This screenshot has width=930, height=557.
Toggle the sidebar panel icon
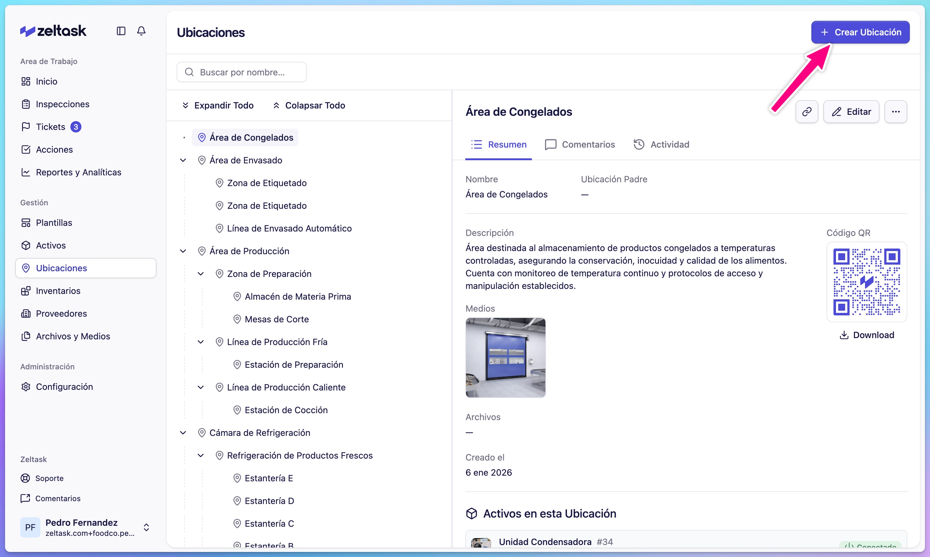[x=121, y=31]
